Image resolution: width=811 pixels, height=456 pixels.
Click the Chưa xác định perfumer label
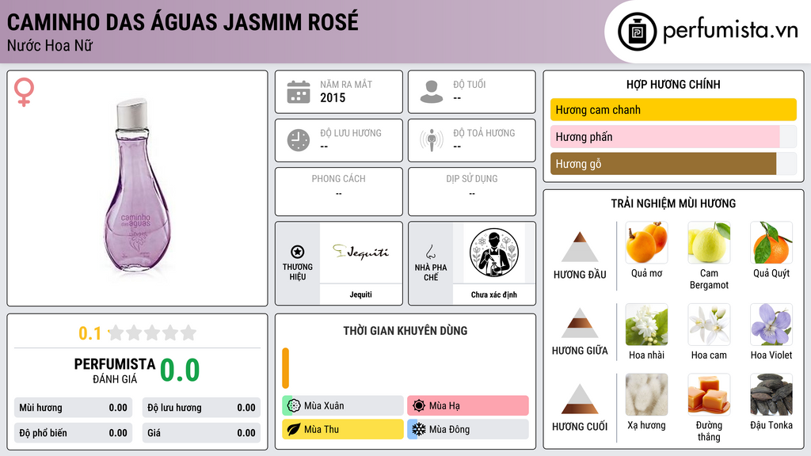click(494, 294)
